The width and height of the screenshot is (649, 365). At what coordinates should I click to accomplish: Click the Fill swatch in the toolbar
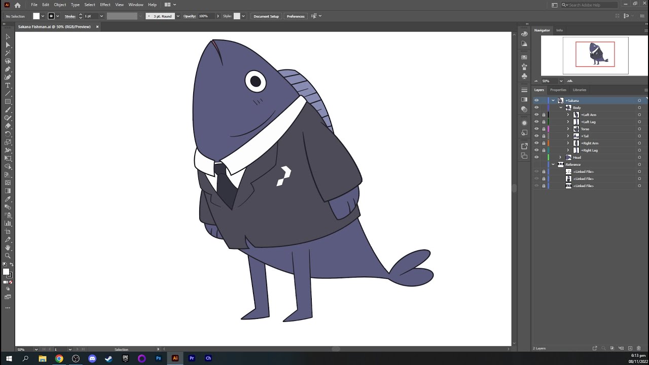click(6, 272)
